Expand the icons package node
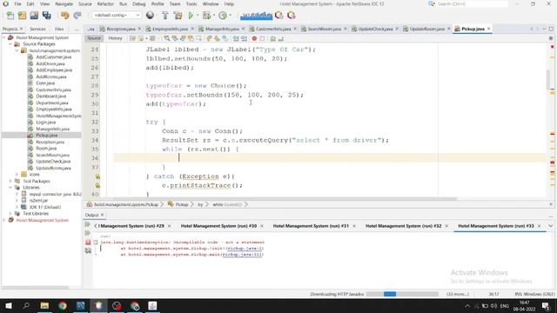The height and width of the screenshot is (313, 557). 17,174
